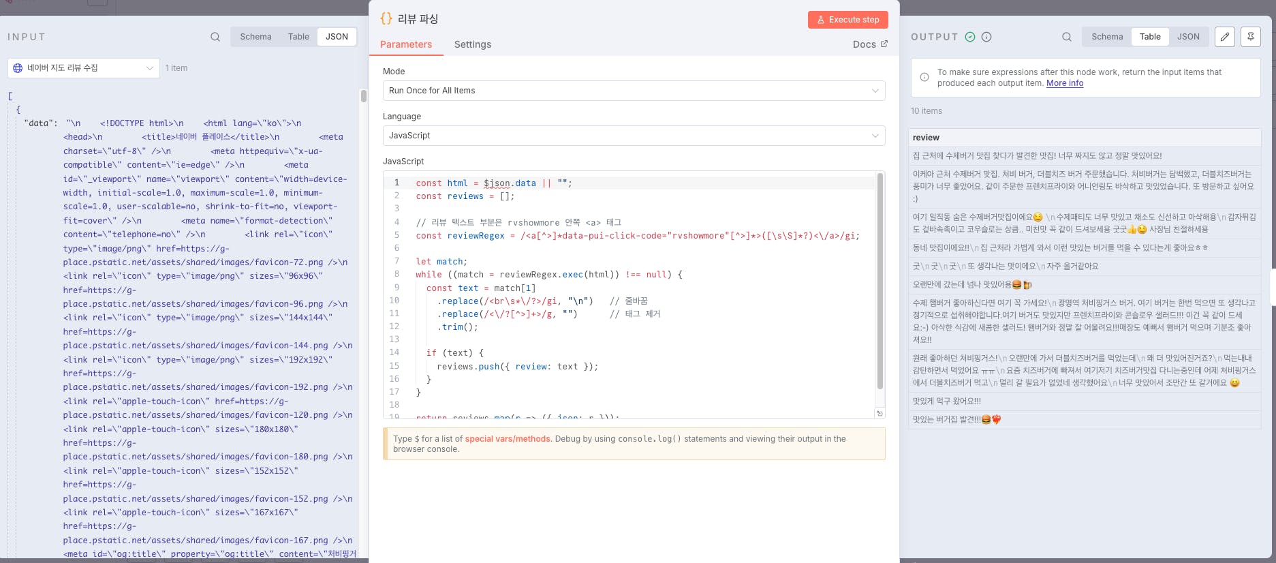1276x563 pixels.
Task: Expand the Mode dropdown
Action: point(634,91)
